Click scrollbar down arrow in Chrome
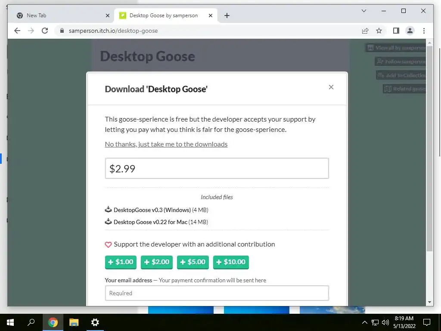 pyautogui.click(x=429, y=302)
